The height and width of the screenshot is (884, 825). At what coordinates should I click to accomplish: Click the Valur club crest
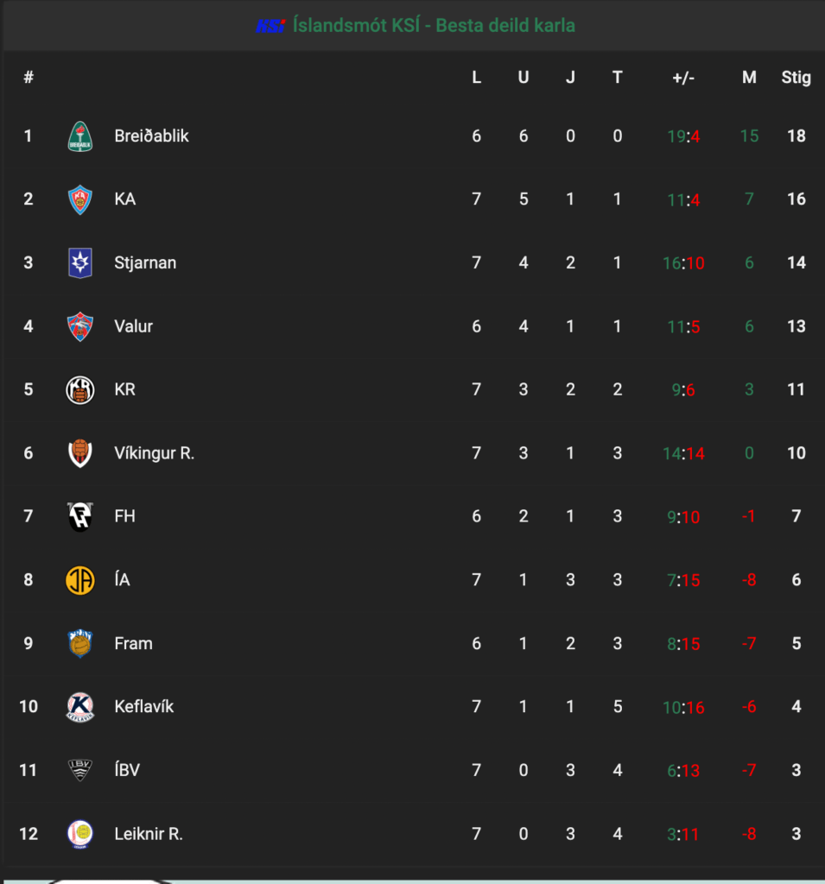click(80, 326)
